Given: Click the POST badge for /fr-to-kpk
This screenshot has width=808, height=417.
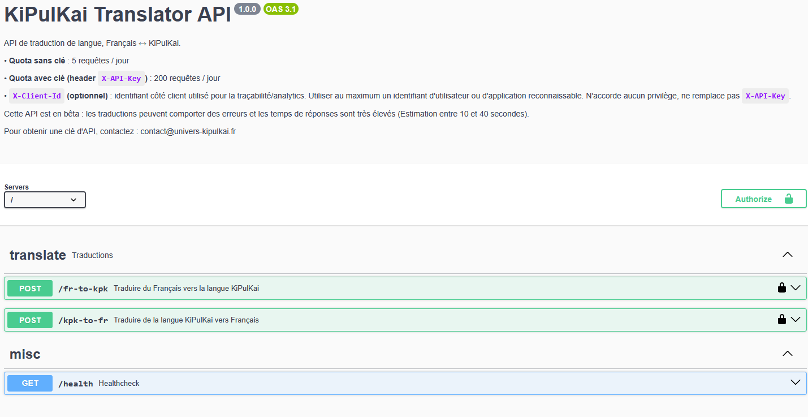Looking at the screenshot, I should pos(30,289).
